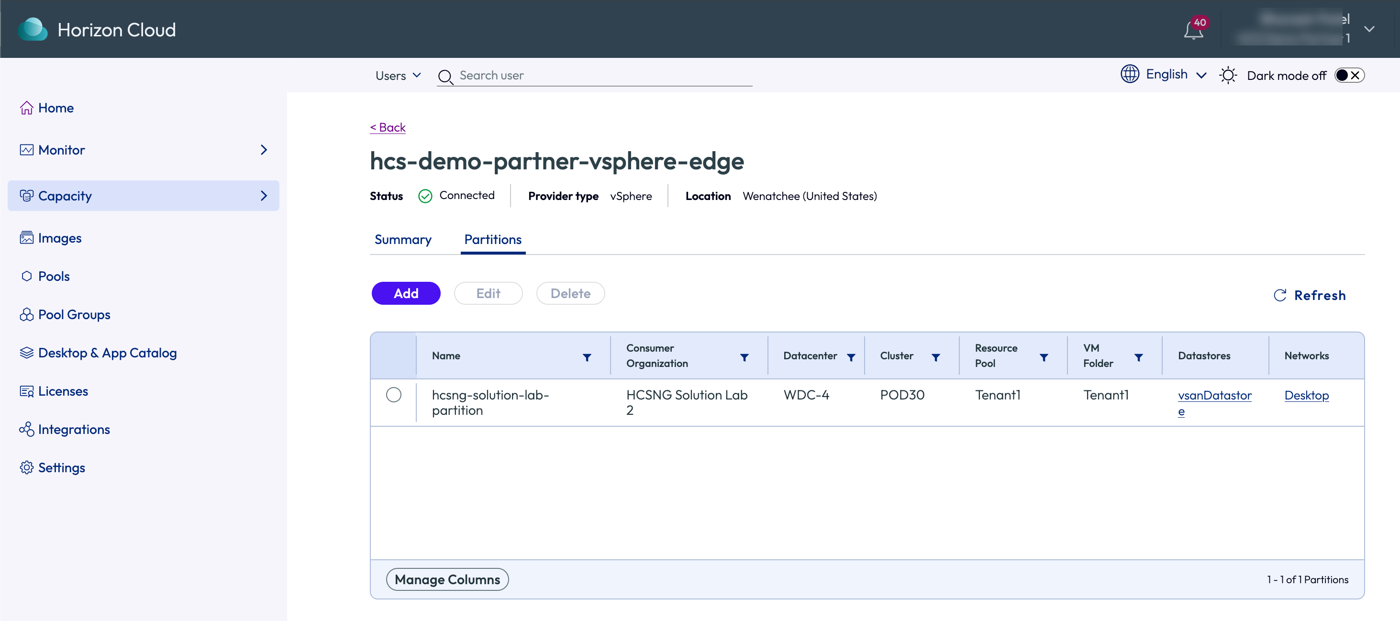This screenshot has height=621, width=1400.
Task: Click the Add partition button
Action: (406, 293)
